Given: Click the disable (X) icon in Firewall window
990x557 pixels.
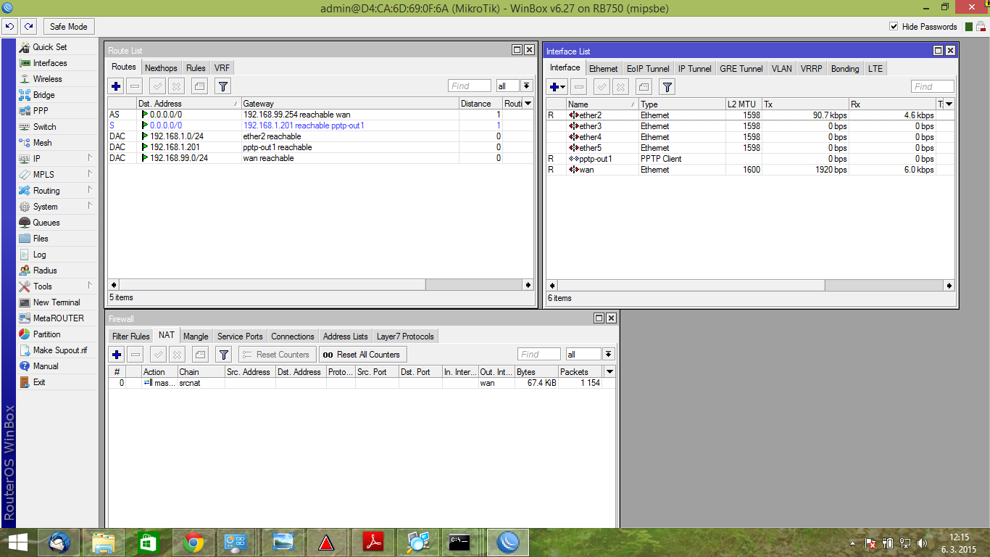Looking at the screenshot, I should point(177,355).
